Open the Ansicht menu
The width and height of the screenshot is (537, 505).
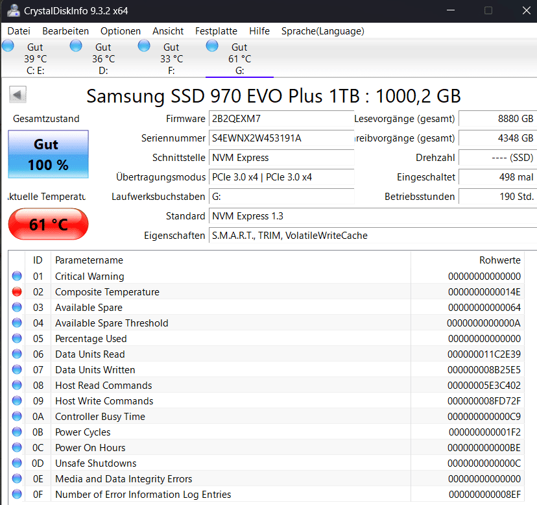tap(168, 31)
